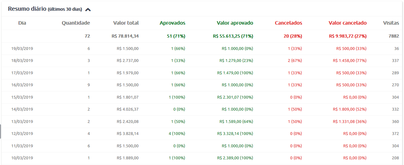The height and width of the screenshot is (165, 404).
Task: Click approved value R$ 1.279,00 (23%)
Action: coord(236,61)
